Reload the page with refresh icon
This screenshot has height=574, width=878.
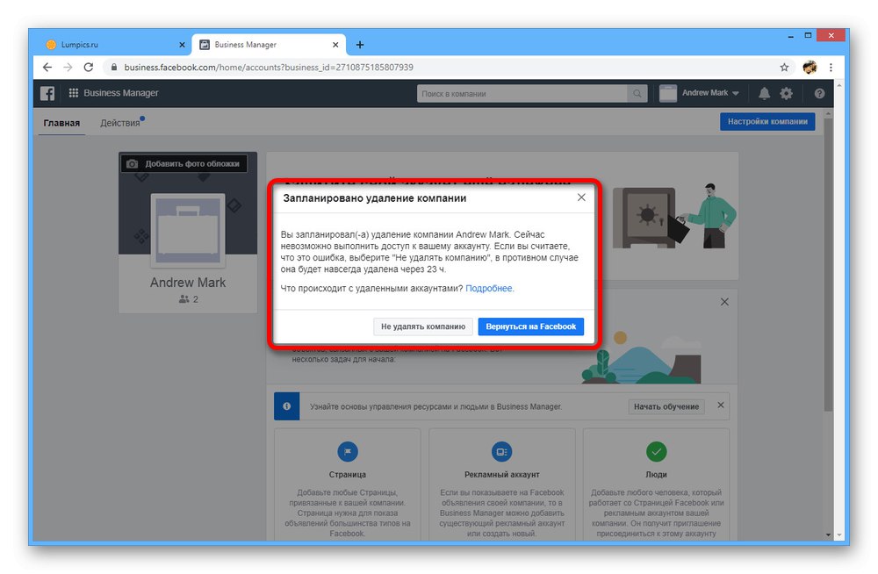coord(89,68)
